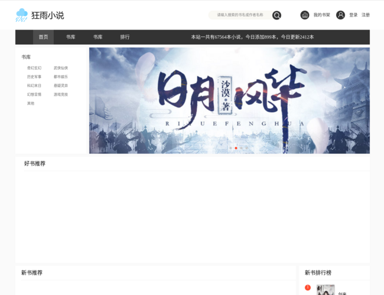Open the 首页 navigation tab
The width and height of the screenshot is (384, 295).
(43, 37)
